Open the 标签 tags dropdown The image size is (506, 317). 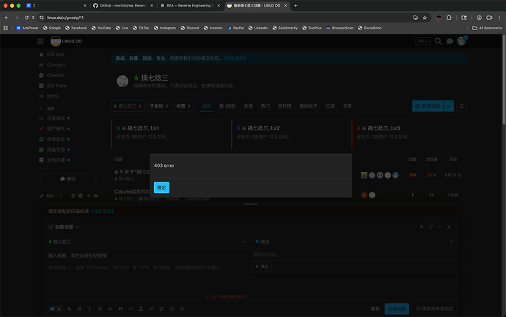click(183, 106)
